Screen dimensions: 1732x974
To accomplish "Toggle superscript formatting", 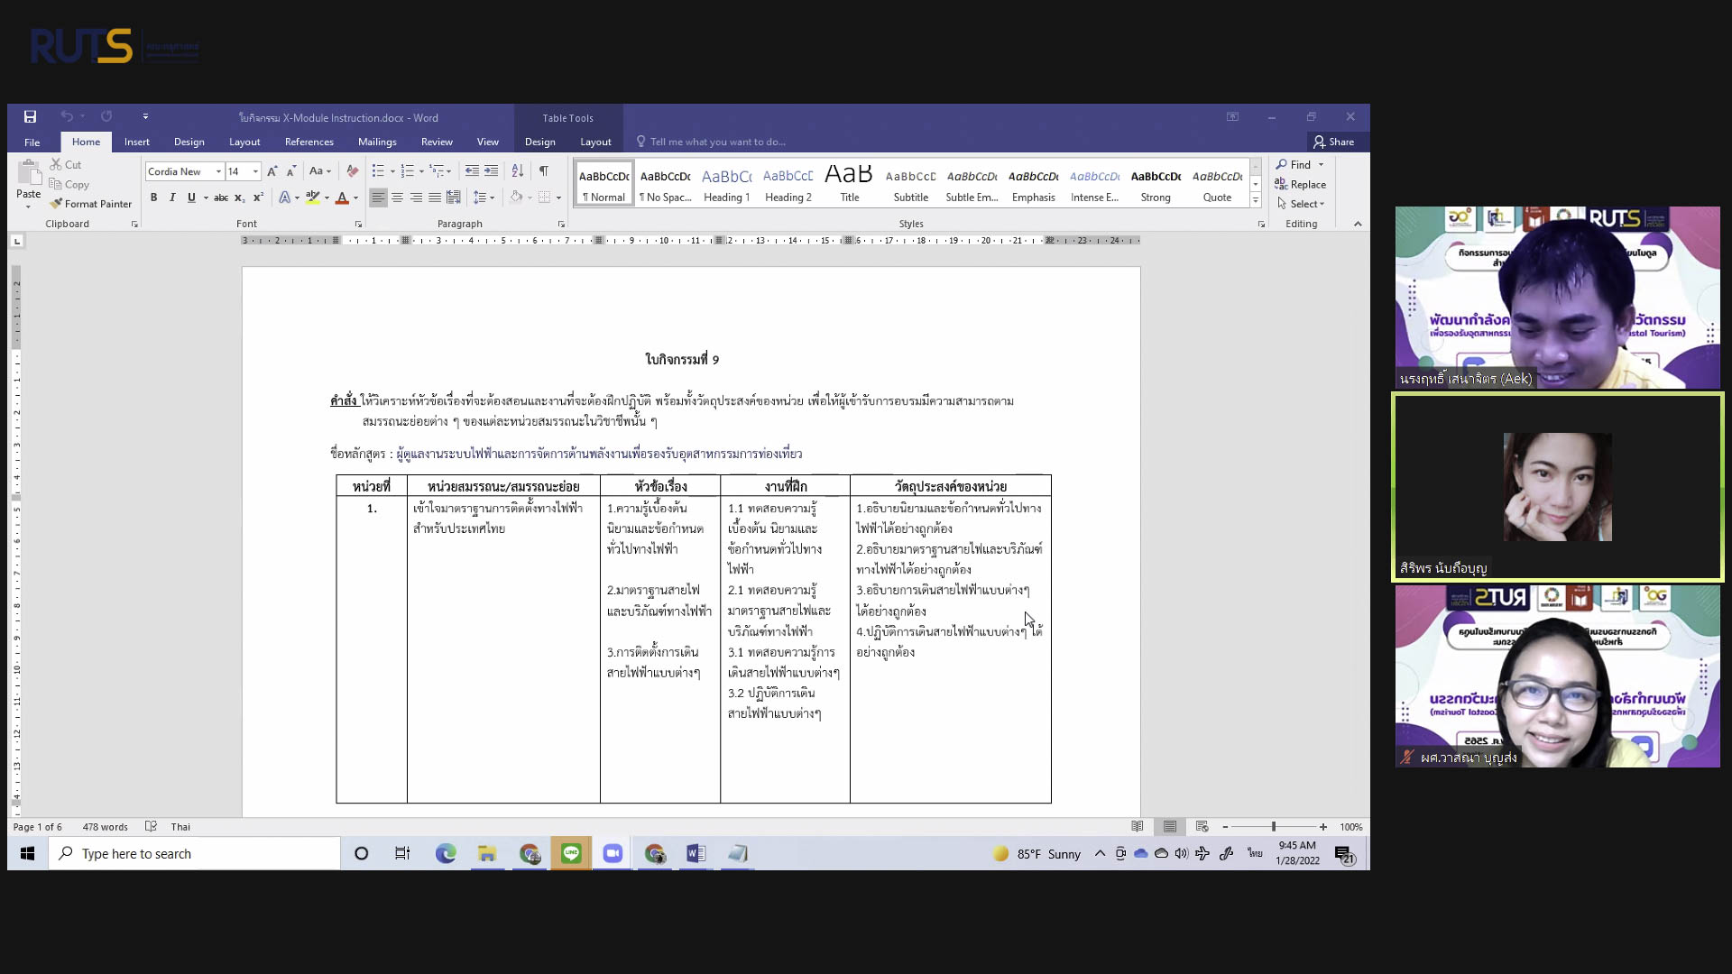I will pyautogui.click(x=258, y=198).
